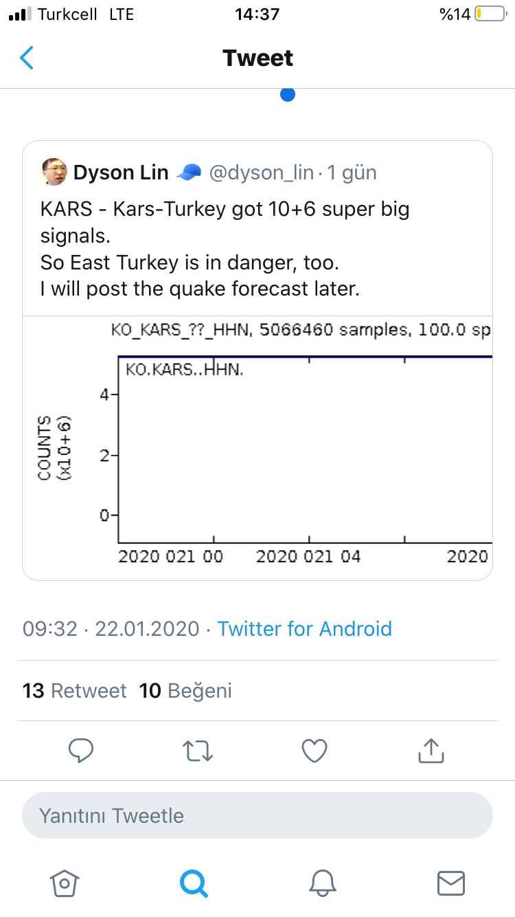515x917 pixels.
Task: Open the Search tab magnifier
Action: [194, 883]
